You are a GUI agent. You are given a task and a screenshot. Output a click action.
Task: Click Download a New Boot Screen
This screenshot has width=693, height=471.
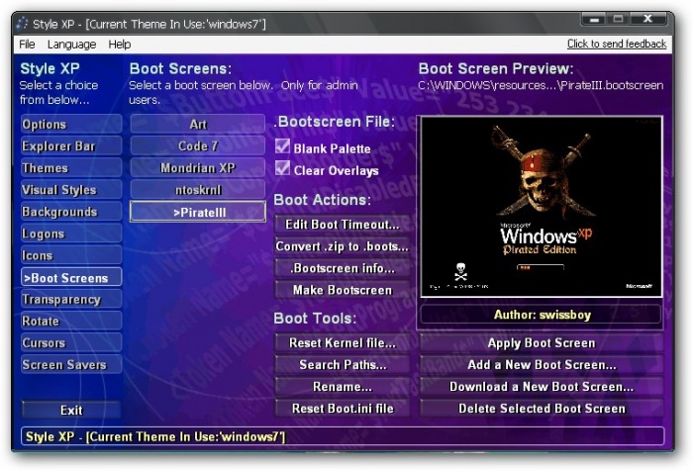pos(542,387)
